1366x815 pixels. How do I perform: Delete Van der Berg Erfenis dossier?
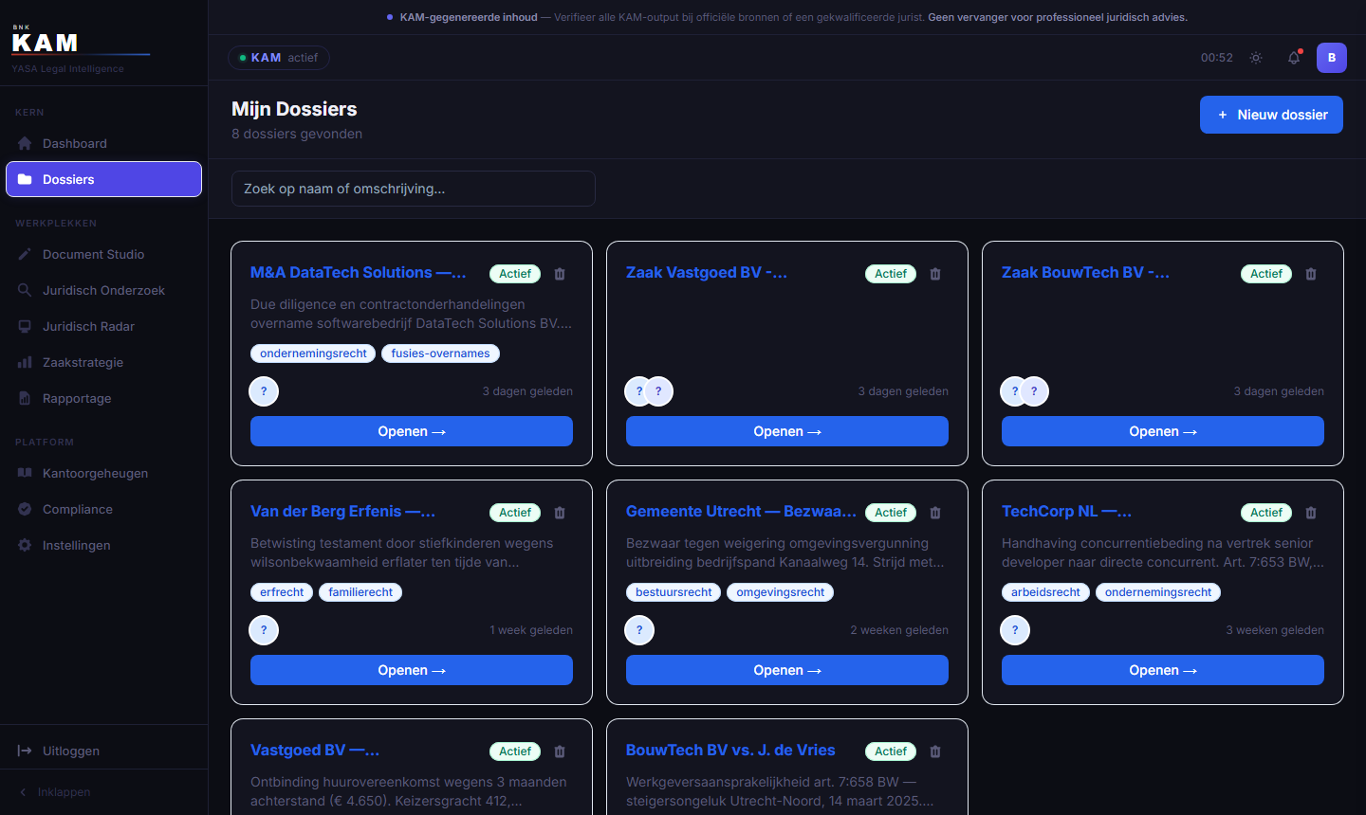(560, 513)
